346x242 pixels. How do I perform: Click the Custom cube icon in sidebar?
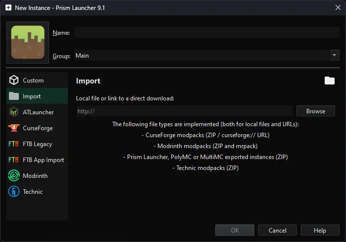click(x=14, y=81)
